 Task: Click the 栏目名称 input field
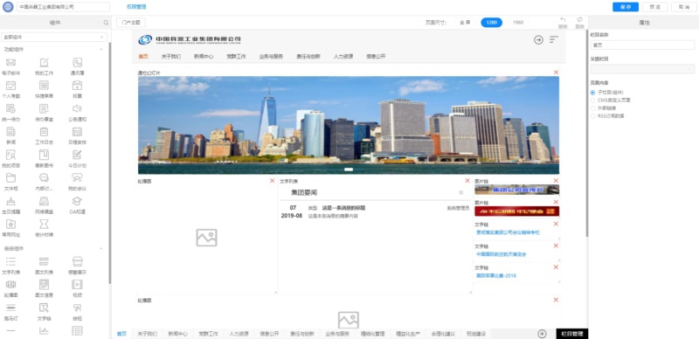[x=642, y=45]
